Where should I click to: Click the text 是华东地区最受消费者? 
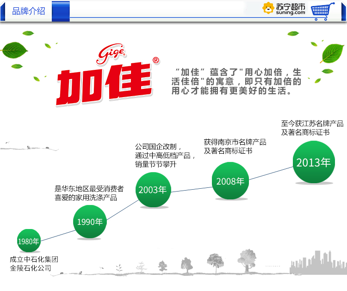pos(89,189)
